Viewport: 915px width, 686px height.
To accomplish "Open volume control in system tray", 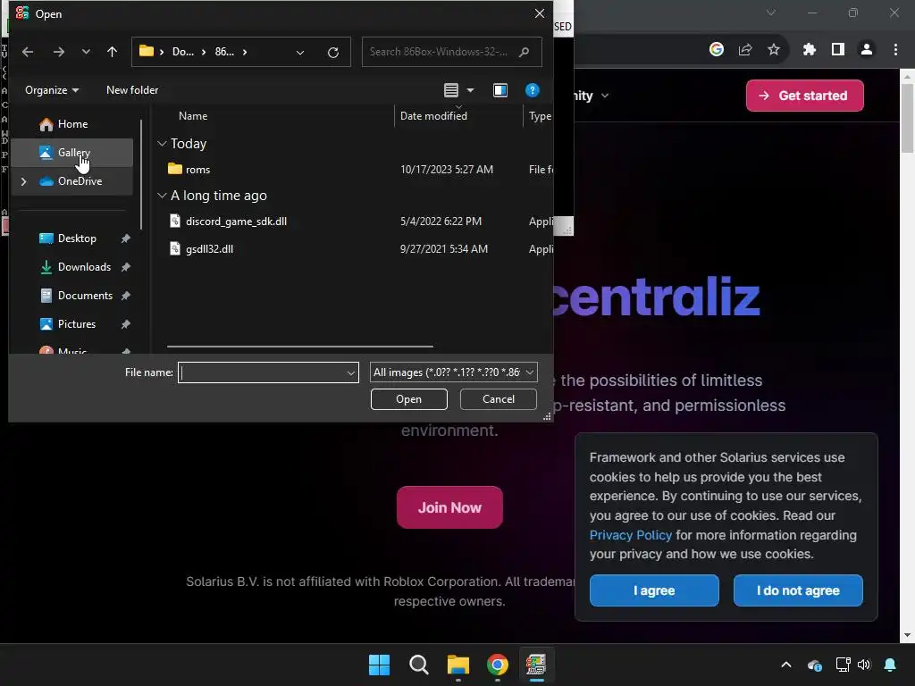I will pyautogui.click(x=864, y=665).
